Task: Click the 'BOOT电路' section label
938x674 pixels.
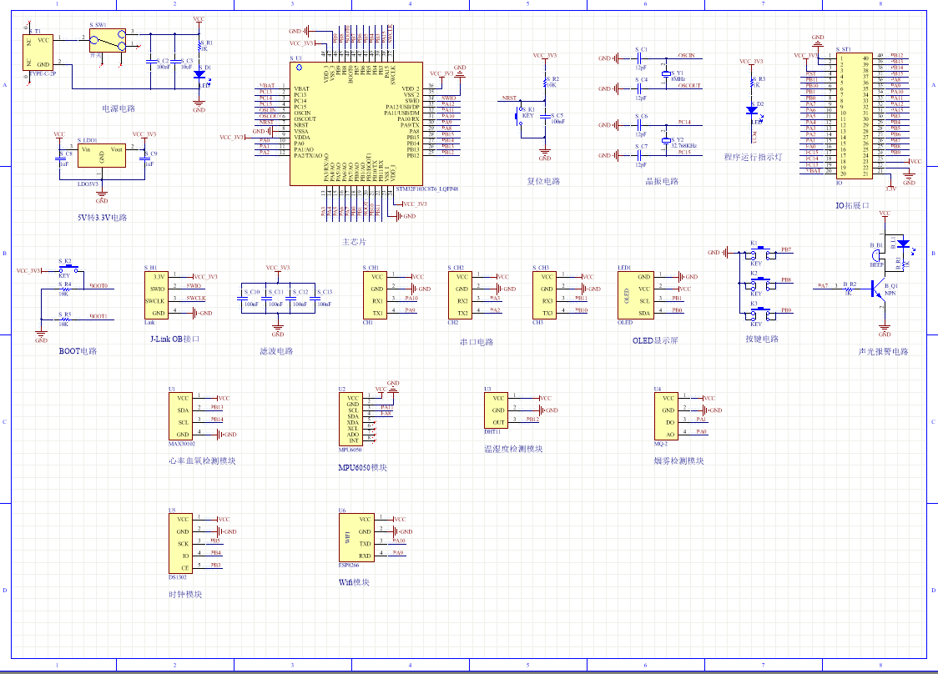Action: 78,351
